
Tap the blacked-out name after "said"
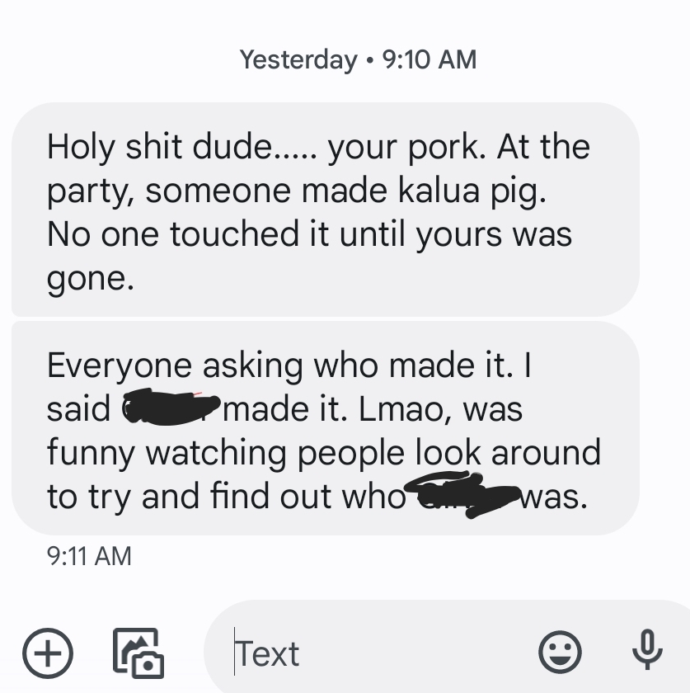point(171,407)
